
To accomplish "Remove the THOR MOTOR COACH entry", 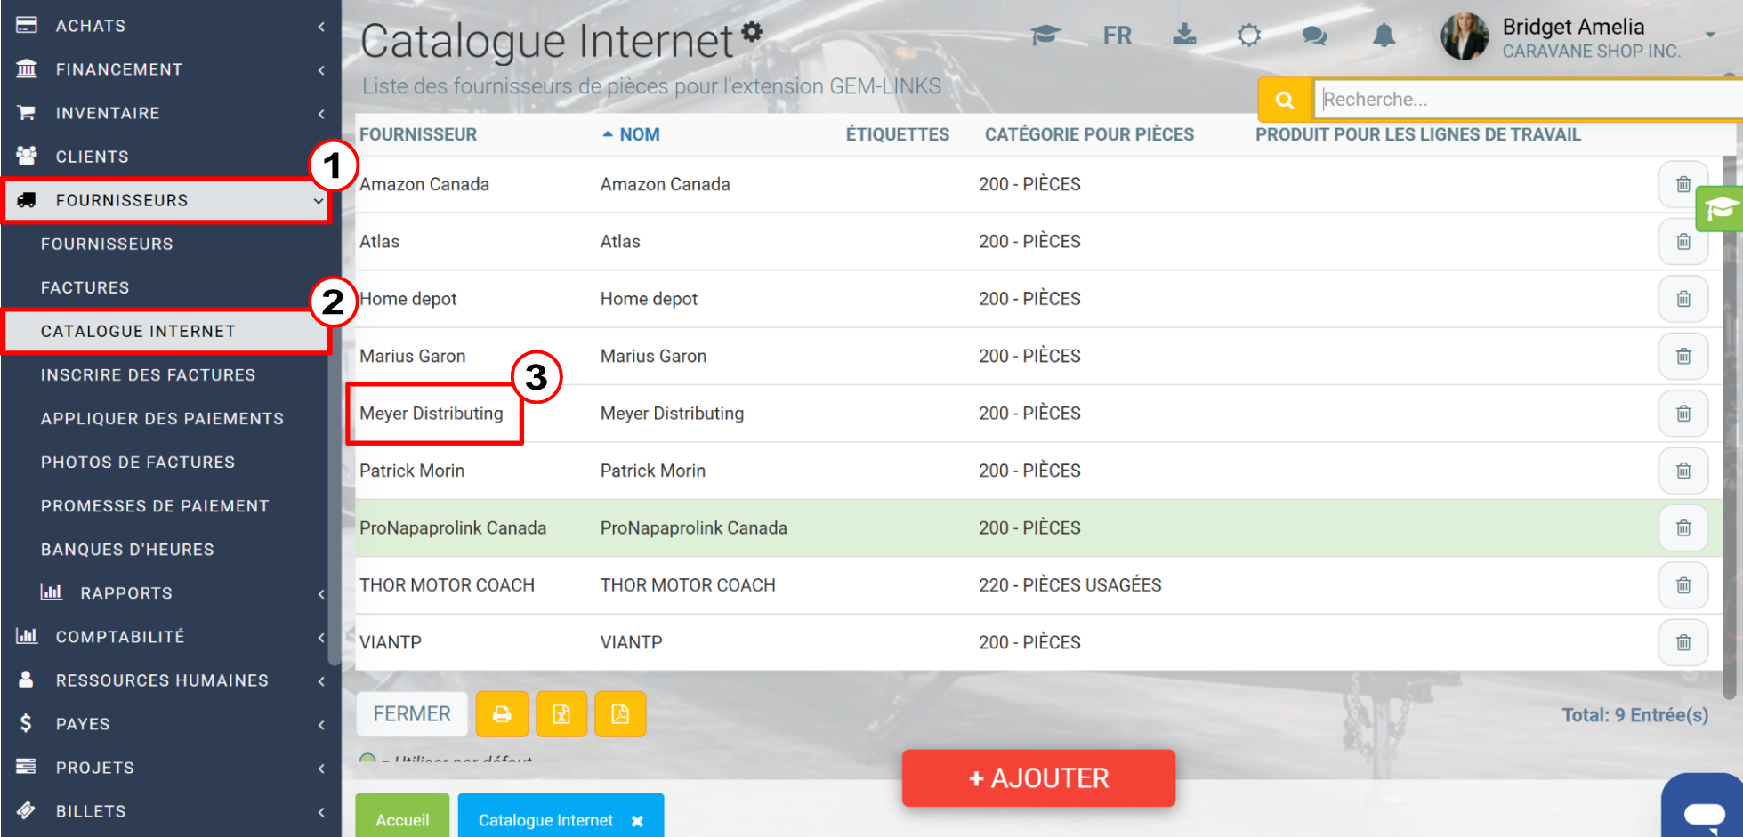I will click(x=1683, y=585).
